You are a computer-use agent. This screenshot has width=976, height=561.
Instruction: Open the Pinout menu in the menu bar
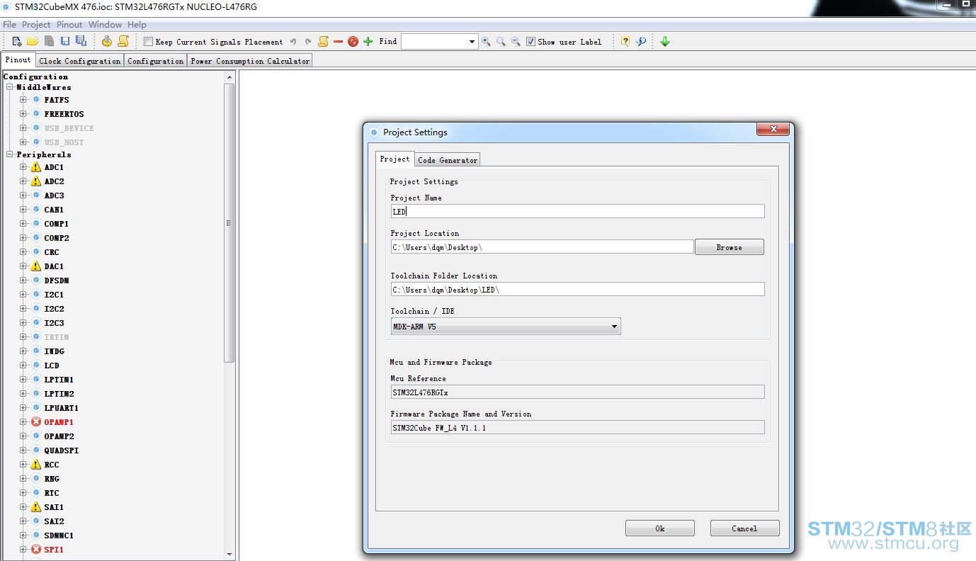69,25
